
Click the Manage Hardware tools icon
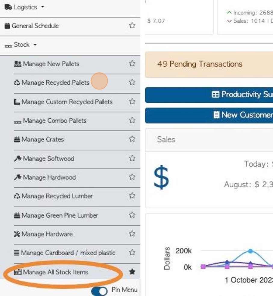tap(17, 234)
